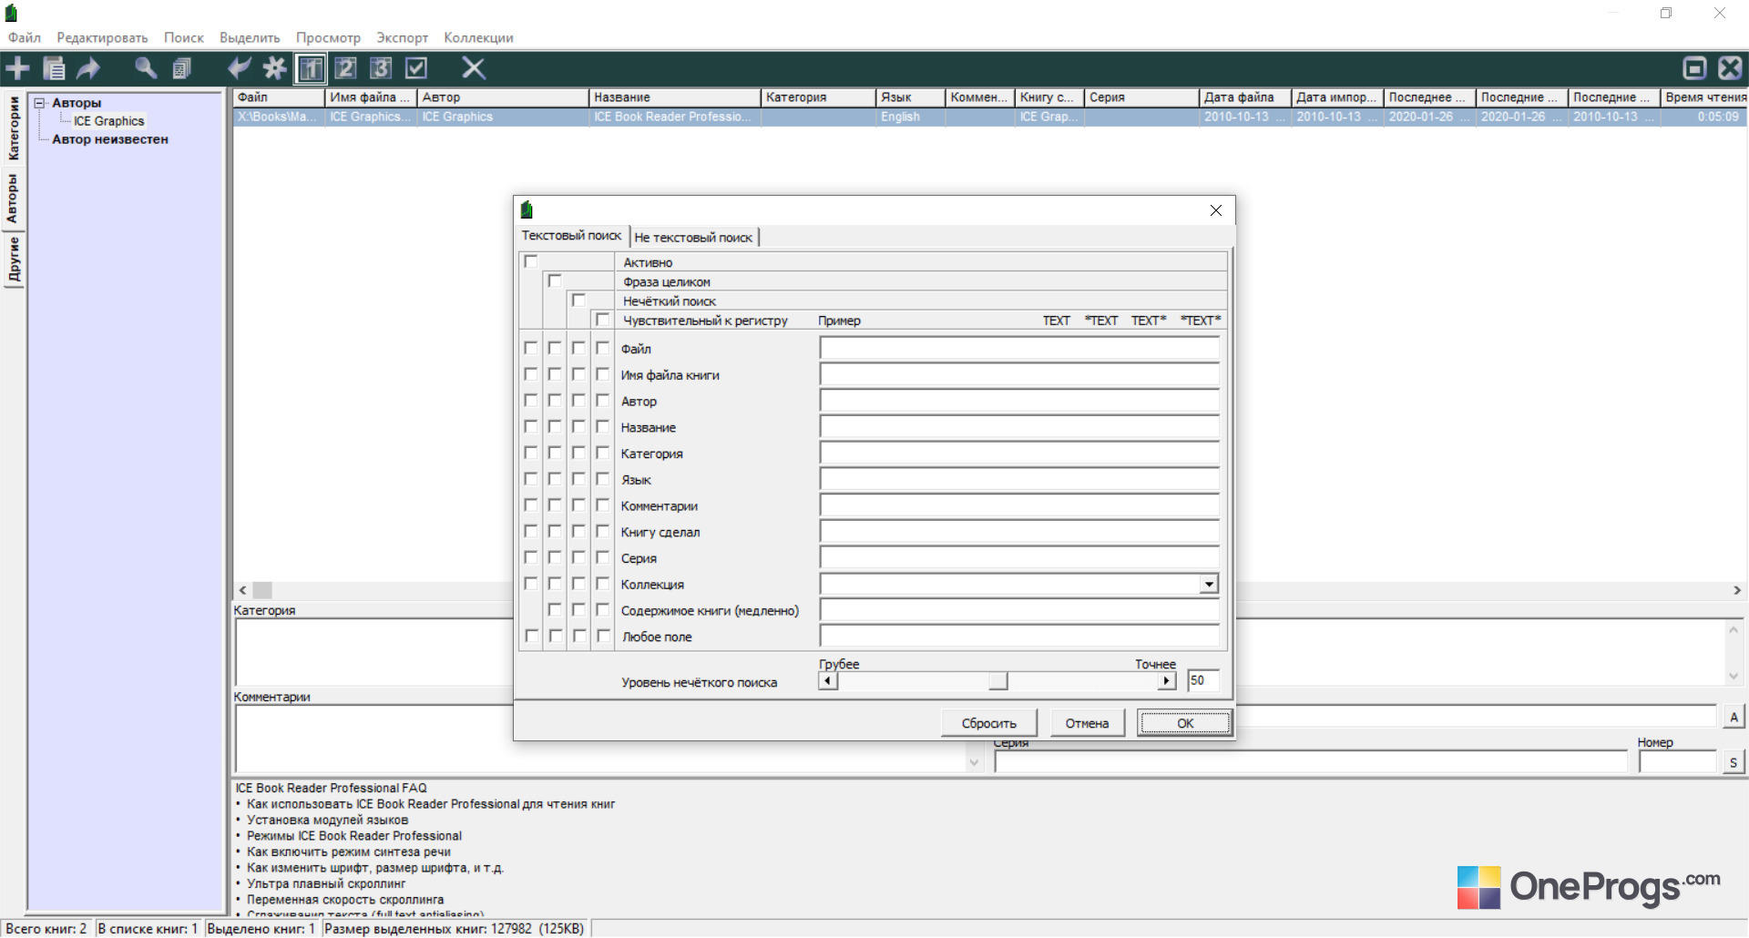Click the stacked documents toolbar icon
Viewport: 1749px width, 938px height.
click(x=182, y=68)
